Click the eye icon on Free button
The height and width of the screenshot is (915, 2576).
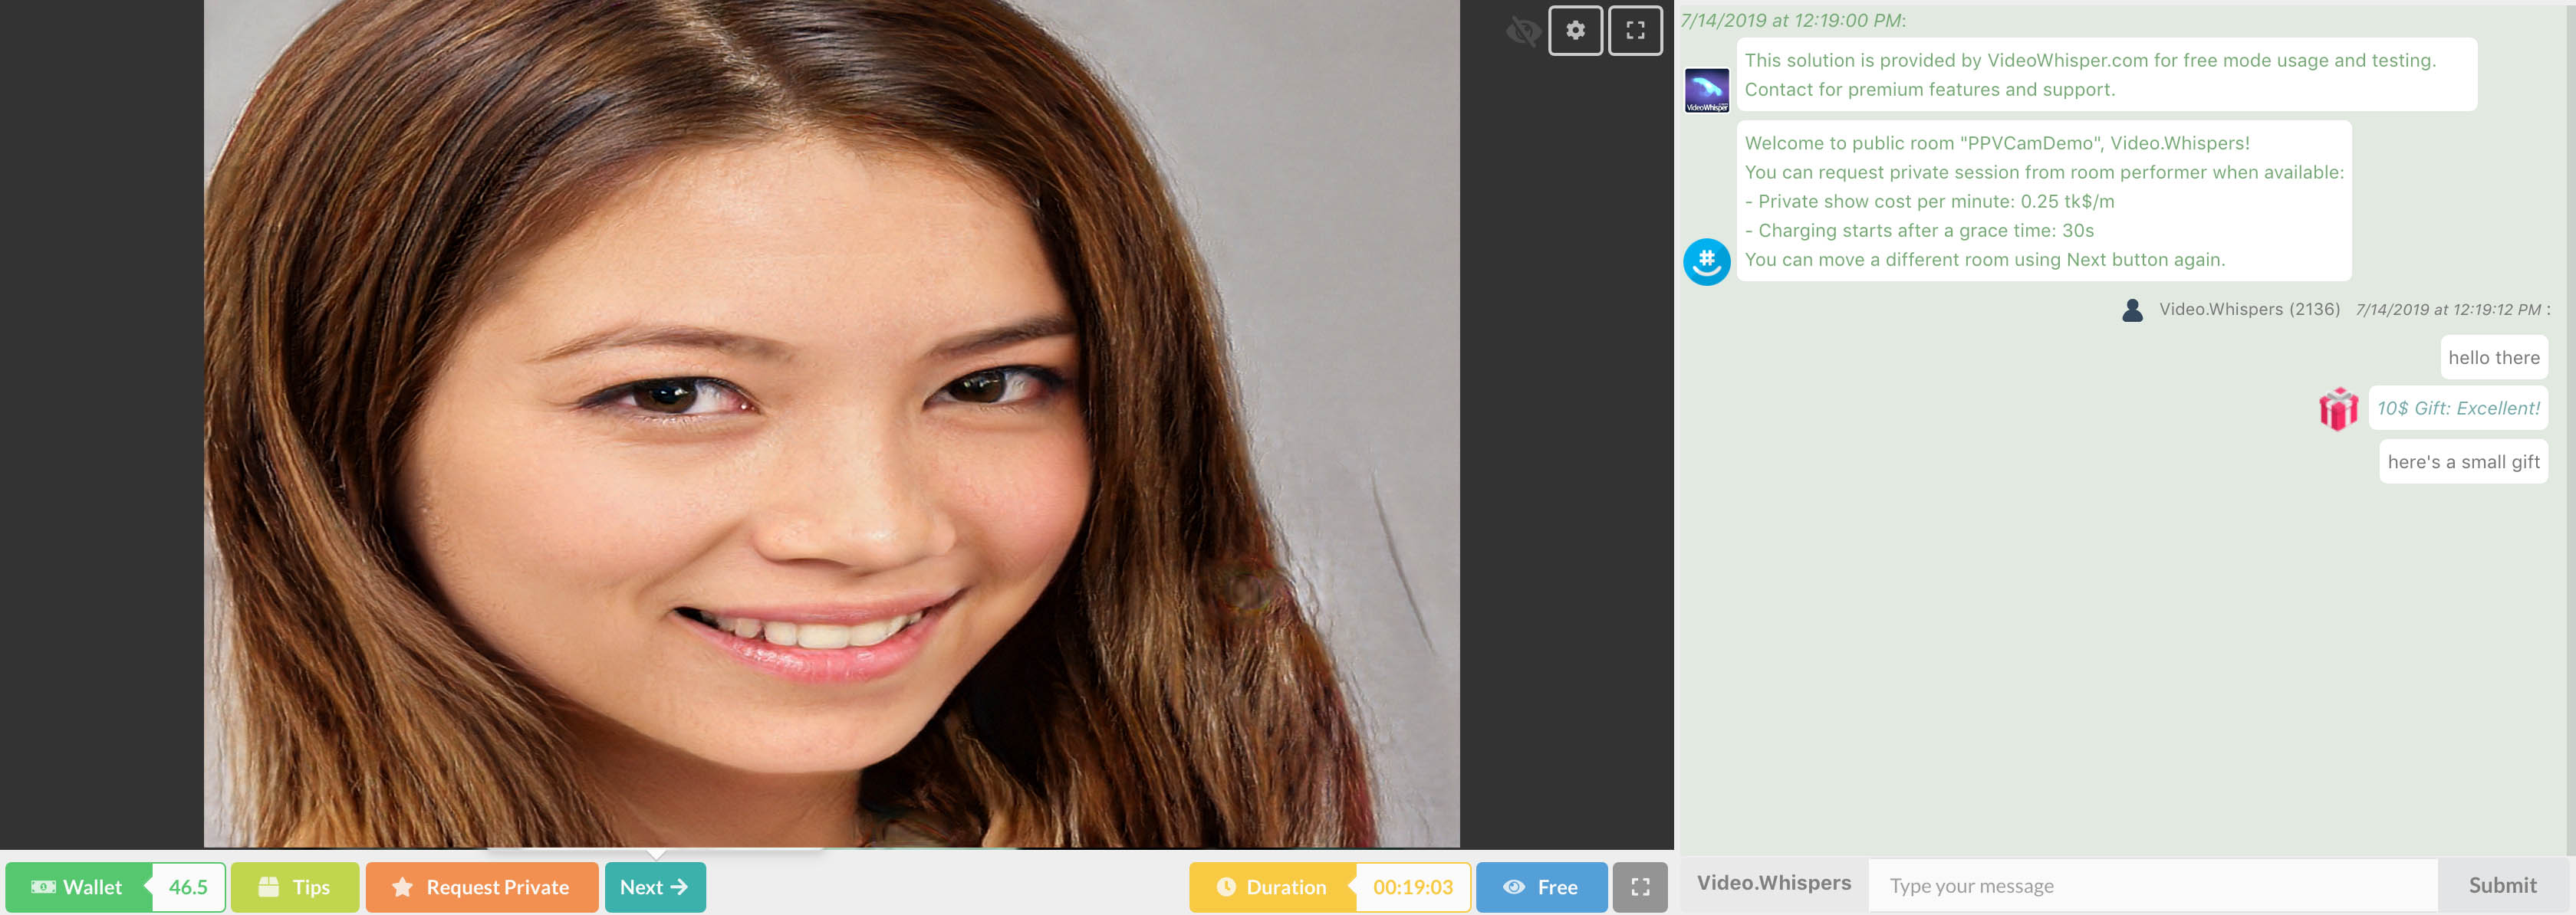(x=1513, y=885)
